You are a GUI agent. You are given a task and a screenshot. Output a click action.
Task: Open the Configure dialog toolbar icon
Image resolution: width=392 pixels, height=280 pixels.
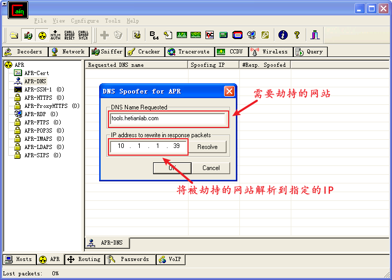[x=137, y=35]
